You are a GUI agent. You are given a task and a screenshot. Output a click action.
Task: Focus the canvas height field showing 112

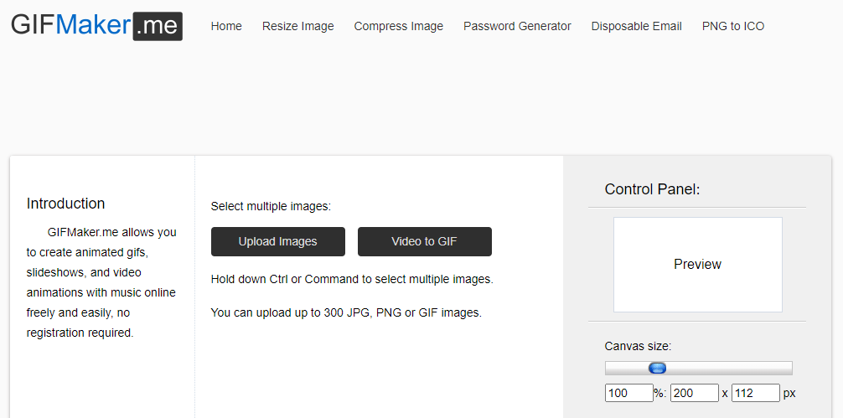tap(756, 393)
